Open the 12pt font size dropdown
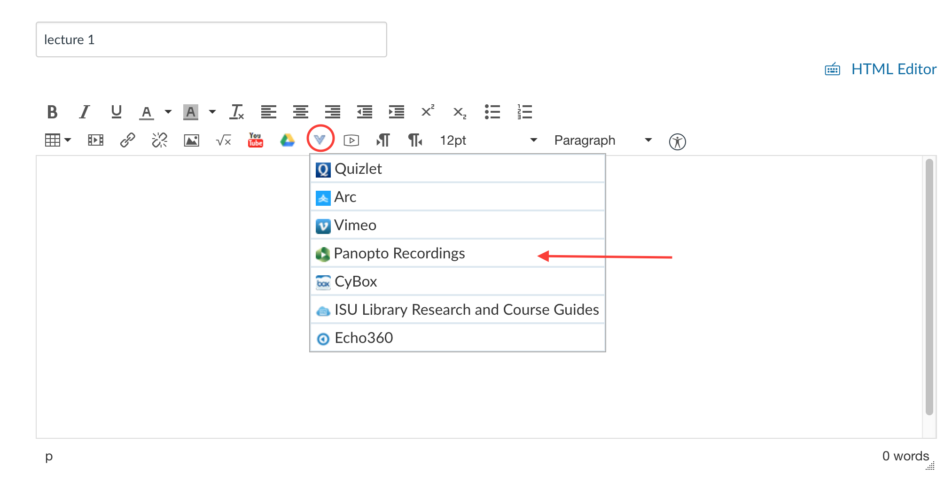 pos(489,140)
